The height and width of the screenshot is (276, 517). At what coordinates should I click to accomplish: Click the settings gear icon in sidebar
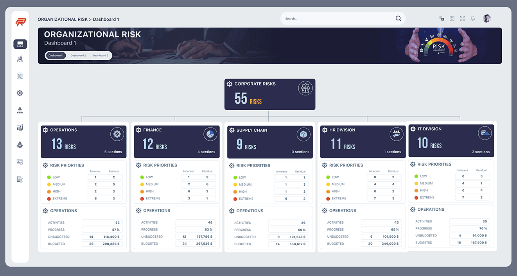(20, 93)
